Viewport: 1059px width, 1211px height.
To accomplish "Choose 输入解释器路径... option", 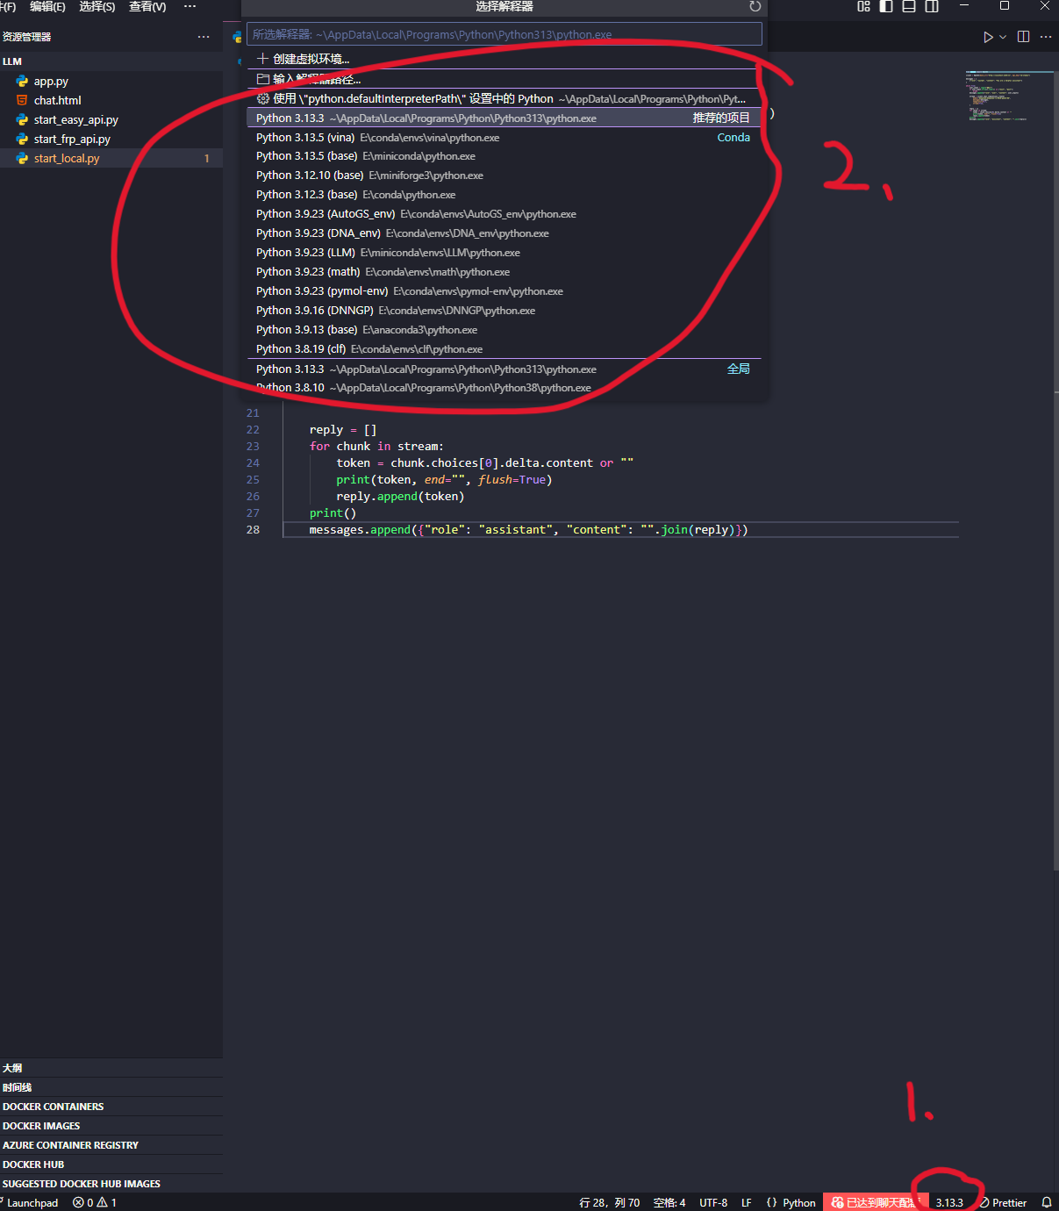I will [504, 79].
